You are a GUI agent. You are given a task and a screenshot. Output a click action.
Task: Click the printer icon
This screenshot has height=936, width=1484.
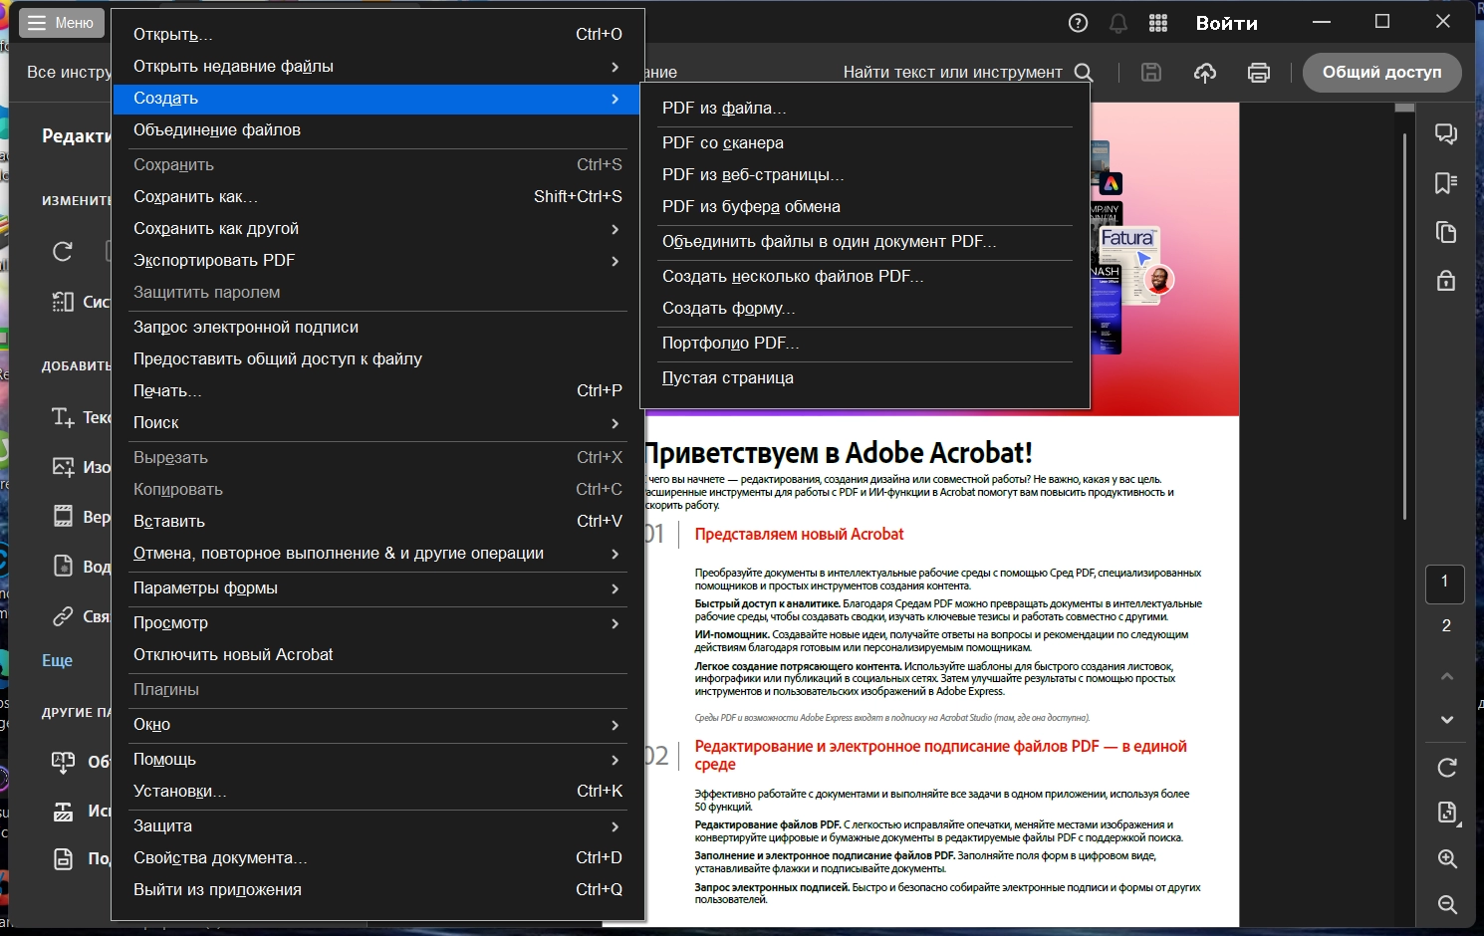click(1259, 72)
